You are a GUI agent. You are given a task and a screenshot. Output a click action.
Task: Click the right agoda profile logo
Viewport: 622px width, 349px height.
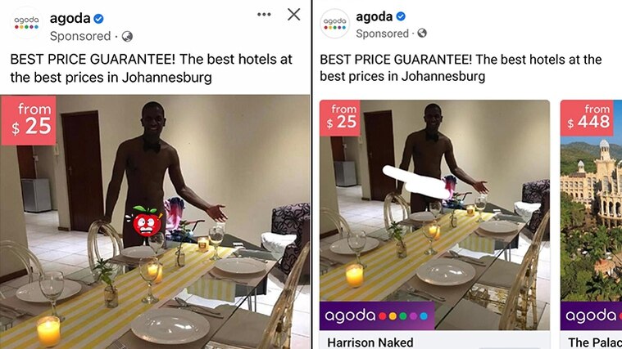(x=335, y=23)
